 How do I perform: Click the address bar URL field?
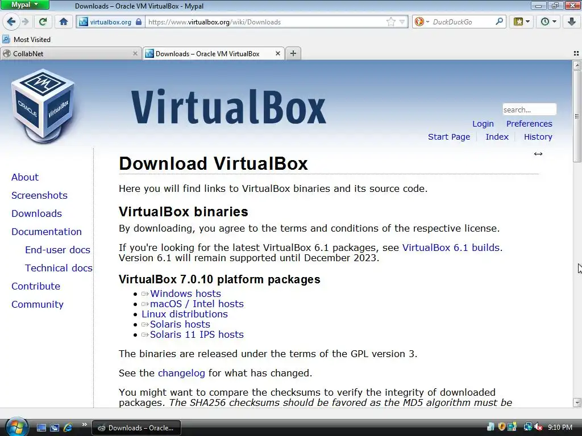coord(265,22)
